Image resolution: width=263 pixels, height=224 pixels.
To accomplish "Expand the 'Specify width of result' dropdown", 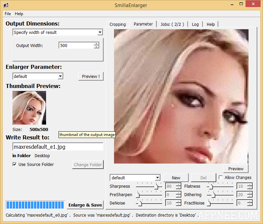I will pyautogui.click(x=100, y=32).
